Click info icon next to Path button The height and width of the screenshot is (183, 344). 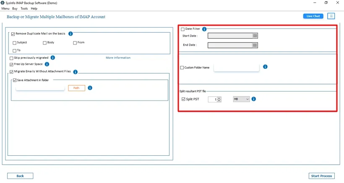[x=90, y=88]
